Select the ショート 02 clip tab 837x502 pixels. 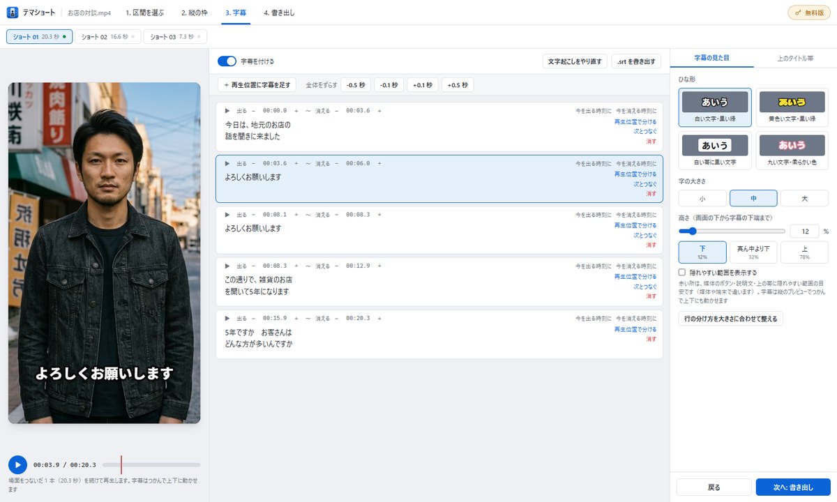pyautogui.click(x=107, y=36)
